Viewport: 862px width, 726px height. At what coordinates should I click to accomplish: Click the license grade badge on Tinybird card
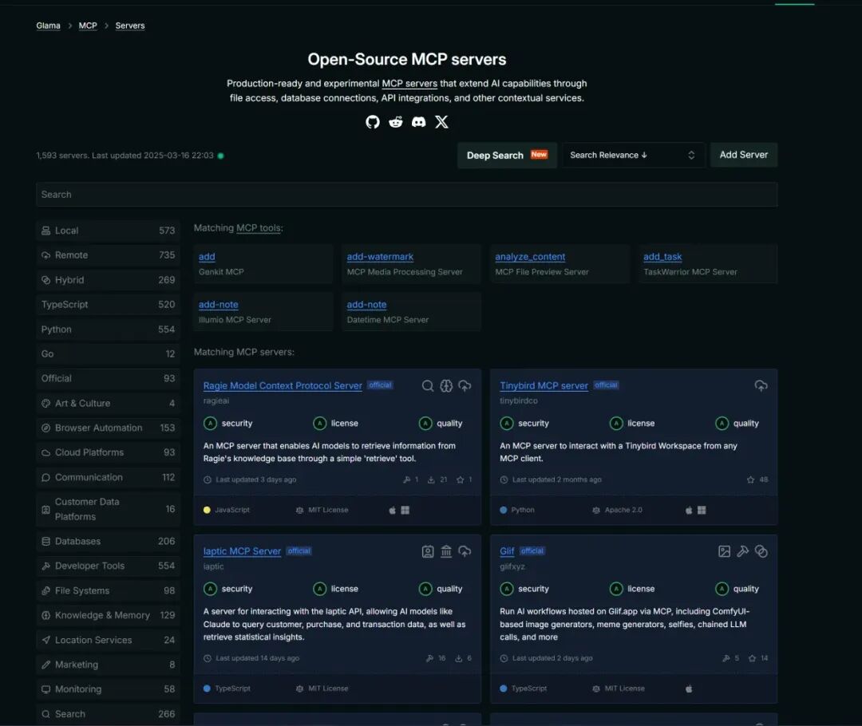(x=616, y=423)
